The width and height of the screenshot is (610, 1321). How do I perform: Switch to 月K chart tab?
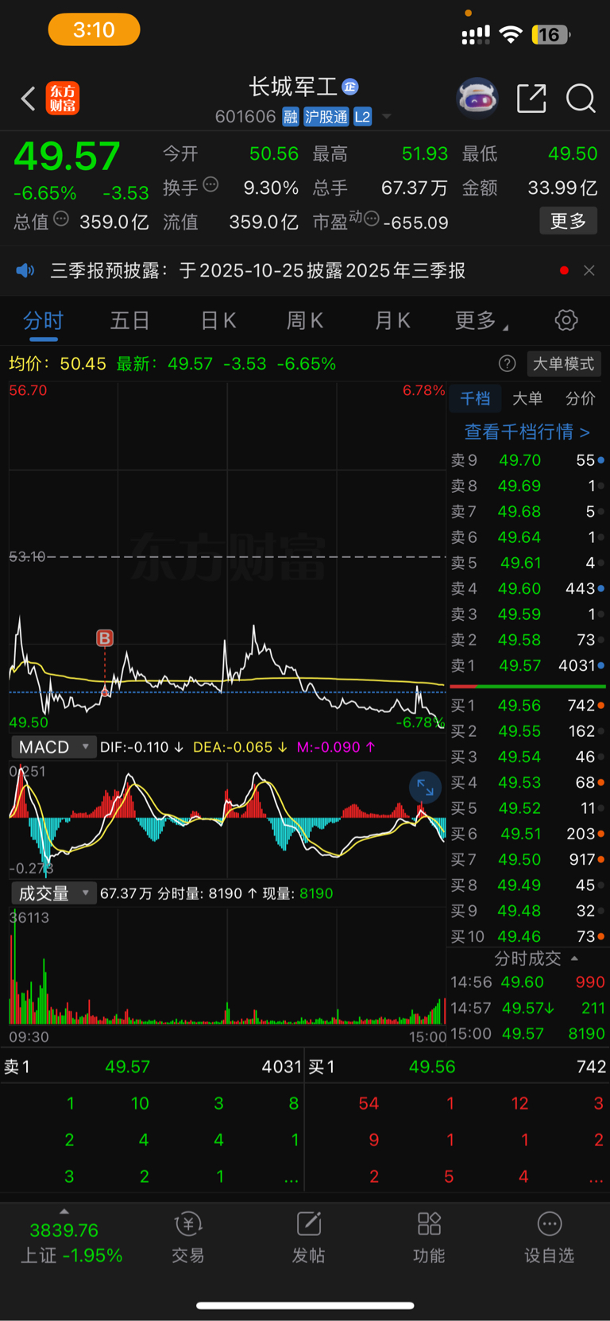pyautogui.click(x=392, y=321)
